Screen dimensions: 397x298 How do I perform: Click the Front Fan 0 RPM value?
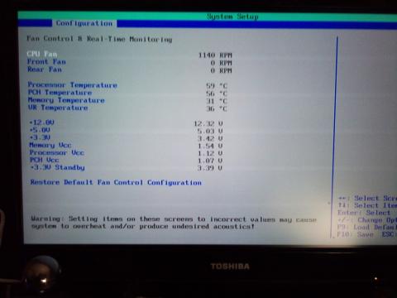[221, 63]
